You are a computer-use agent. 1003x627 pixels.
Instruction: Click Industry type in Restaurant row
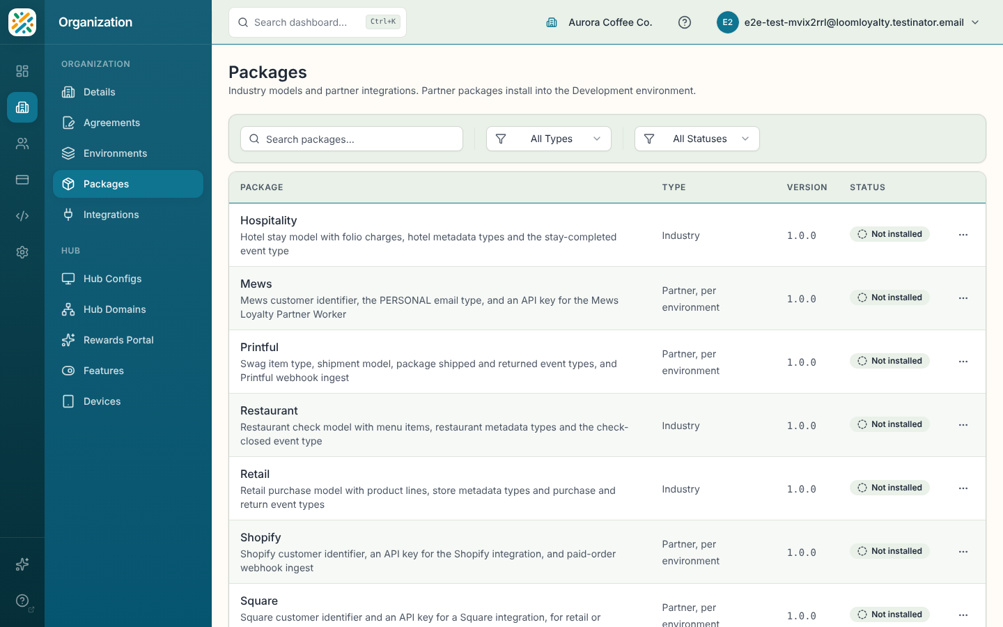coord(681,426)
